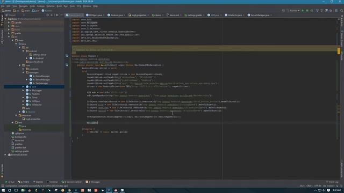Close the ServerManager.java tab
The width and height of the screenshot is (344, 193).
click(271, 16)
